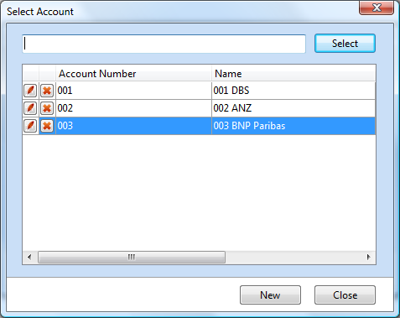The height and width of the screenshot is (318, 400).
Task: Close Select Account window via title X
Action: (x=377, y=8)
